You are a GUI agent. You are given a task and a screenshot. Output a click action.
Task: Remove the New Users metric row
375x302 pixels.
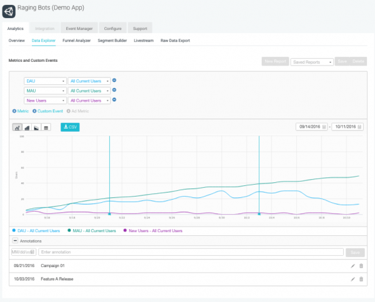[x=114, y=100]
